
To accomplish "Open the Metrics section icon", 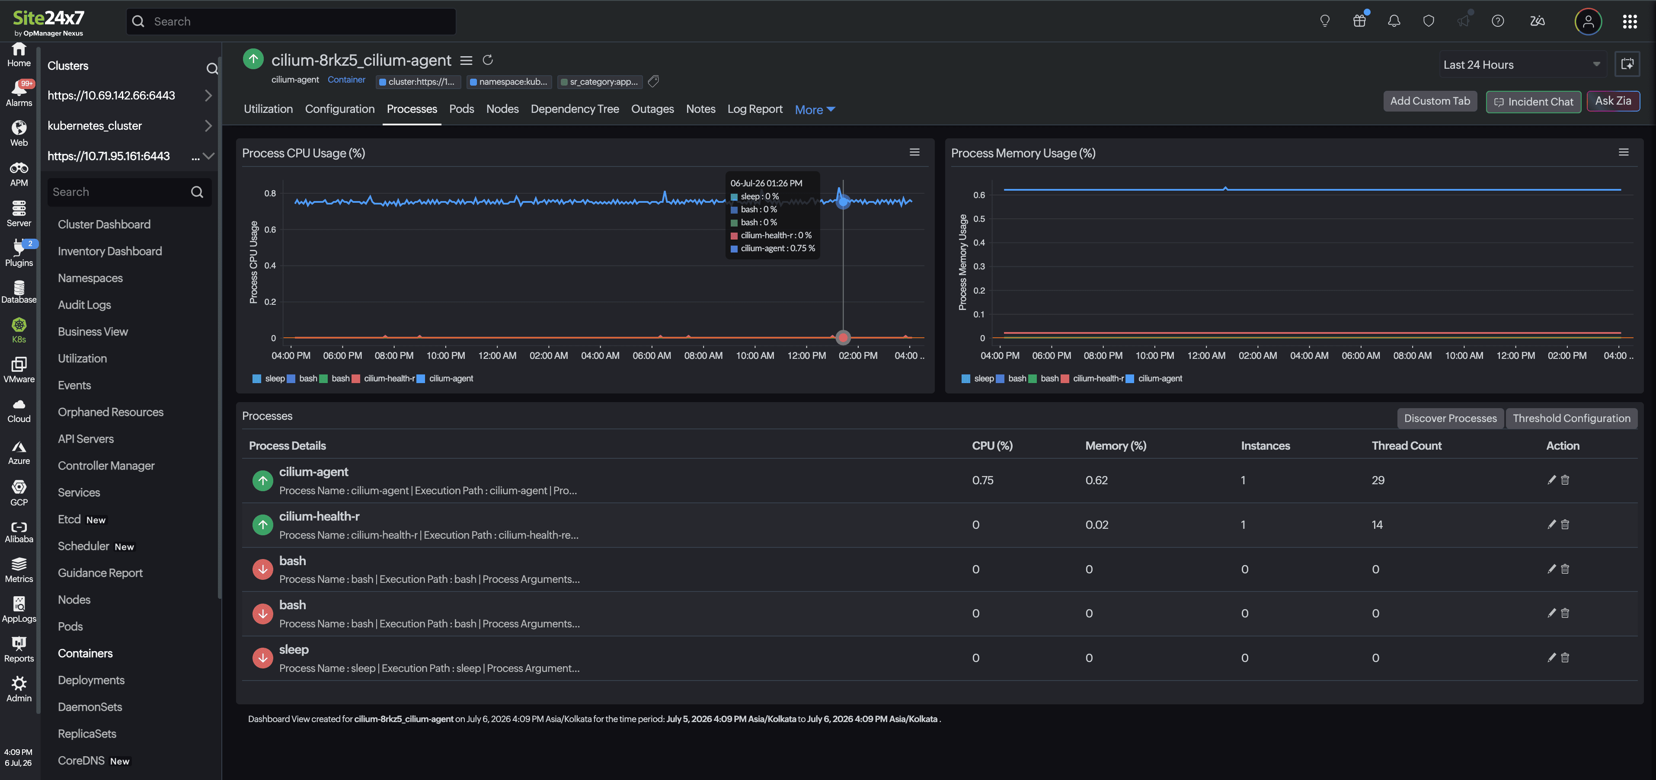I will tap(19, 571).
